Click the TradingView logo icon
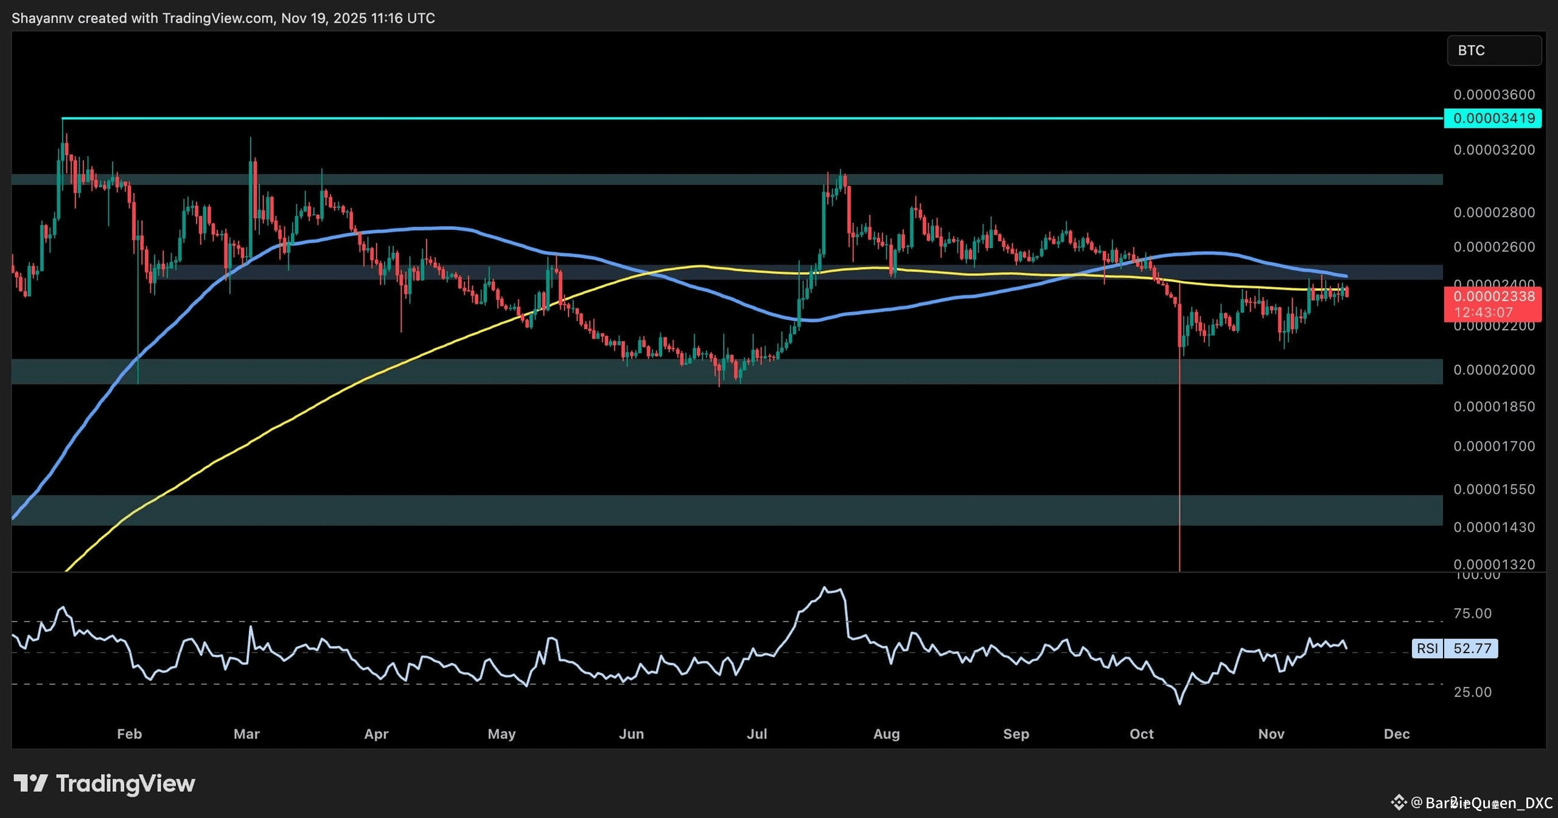 [30, 783]
